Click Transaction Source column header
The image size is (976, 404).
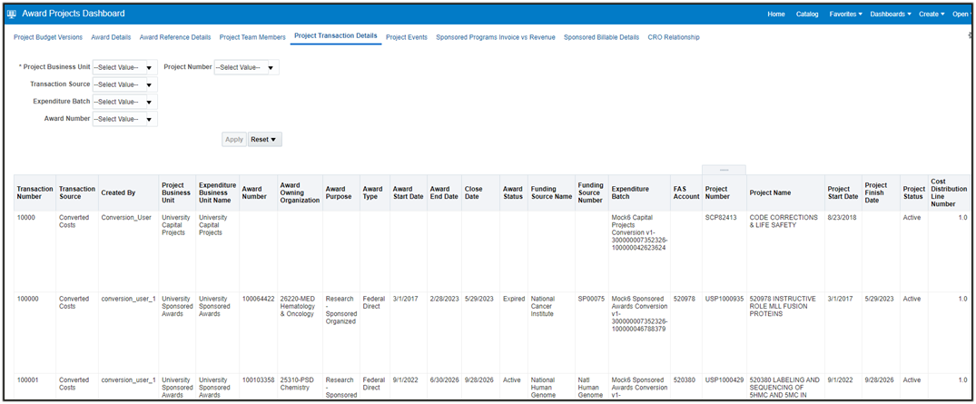click(x=77, y=192)
